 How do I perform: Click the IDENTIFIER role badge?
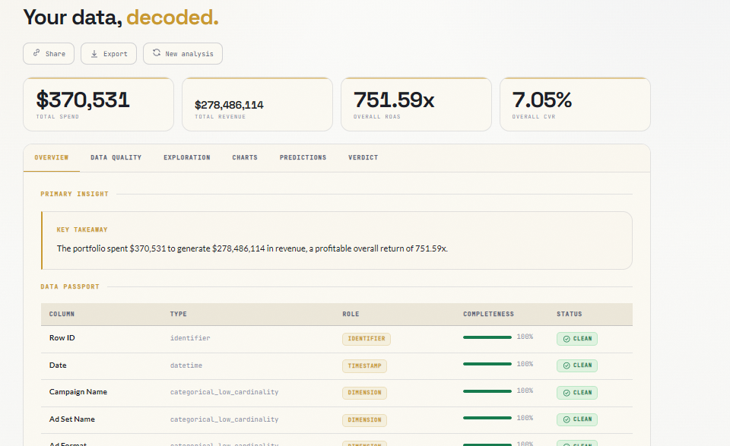(x=367, y=339)
